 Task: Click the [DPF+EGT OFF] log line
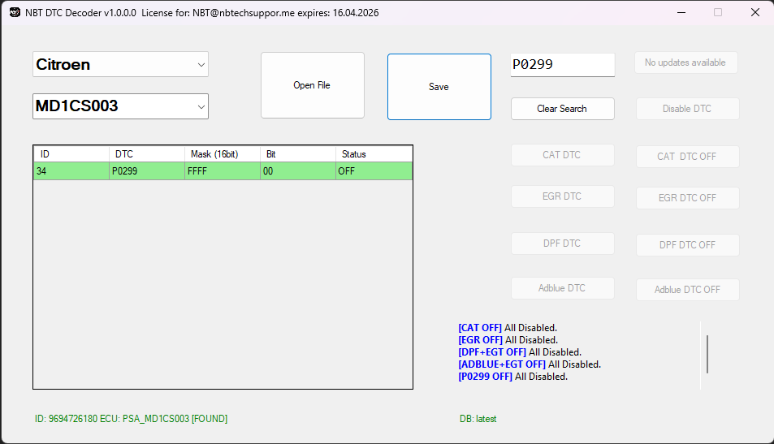coord(520,352)
